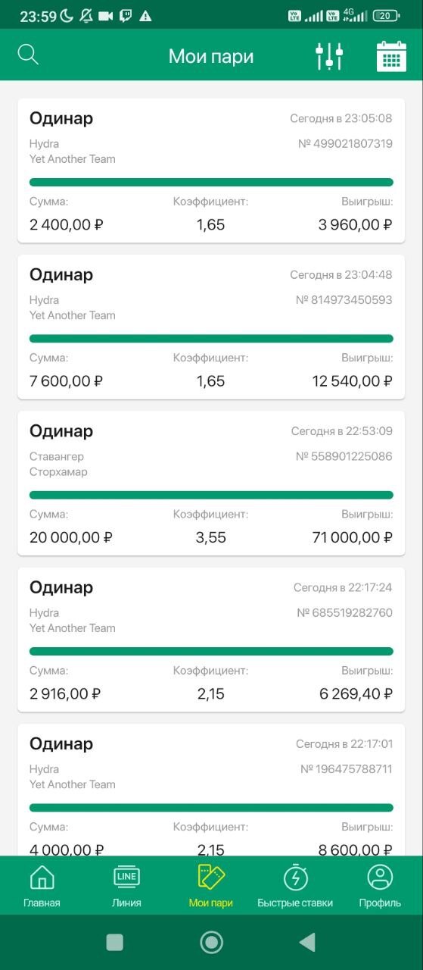This screenshot has width=423, height=970.
Task: Tap Android back triangle button
Action: 307,942
